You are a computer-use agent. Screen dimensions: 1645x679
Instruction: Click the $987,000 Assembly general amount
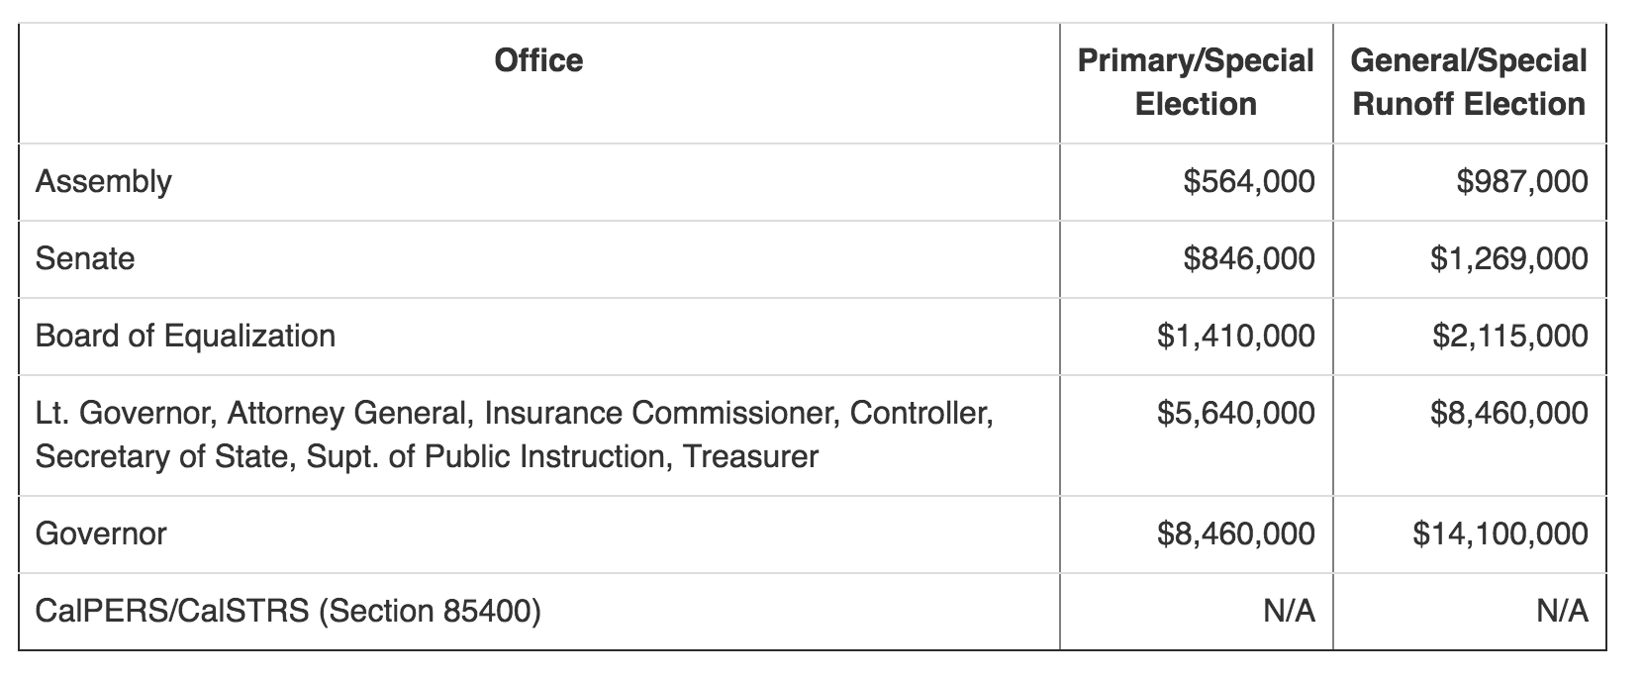tap(1522, 181)
